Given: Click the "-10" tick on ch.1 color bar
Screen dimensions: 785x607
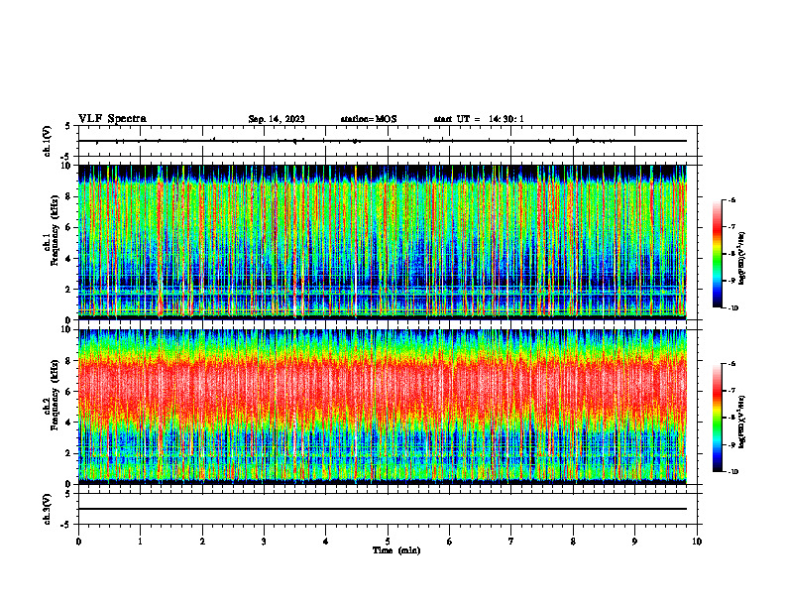Looking at the screenshot, I should coord(733,308).
